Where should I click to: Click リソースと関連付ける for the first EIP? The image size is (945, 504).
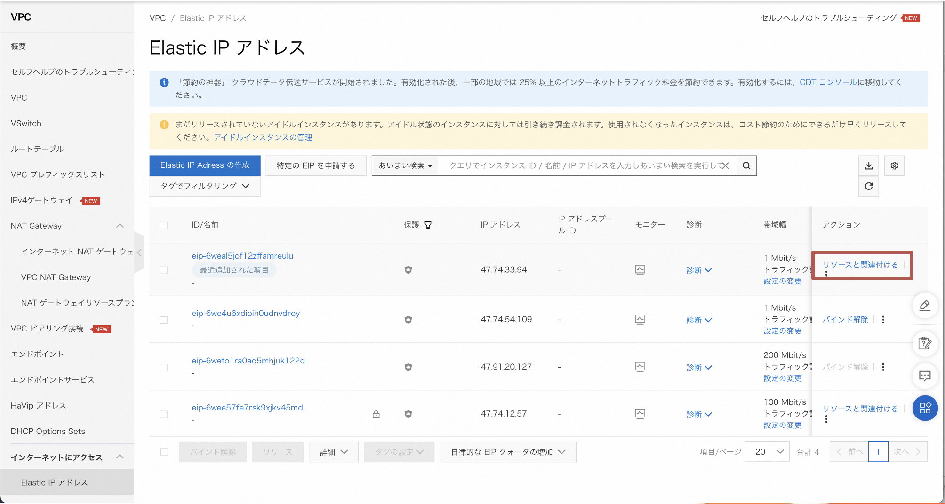click(x=860, y=265)
